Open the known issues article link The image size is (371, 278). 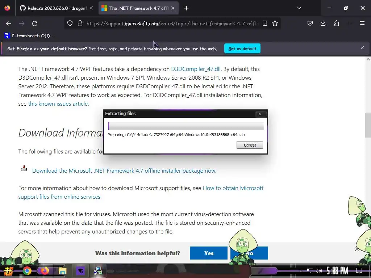tap(58, 104)
